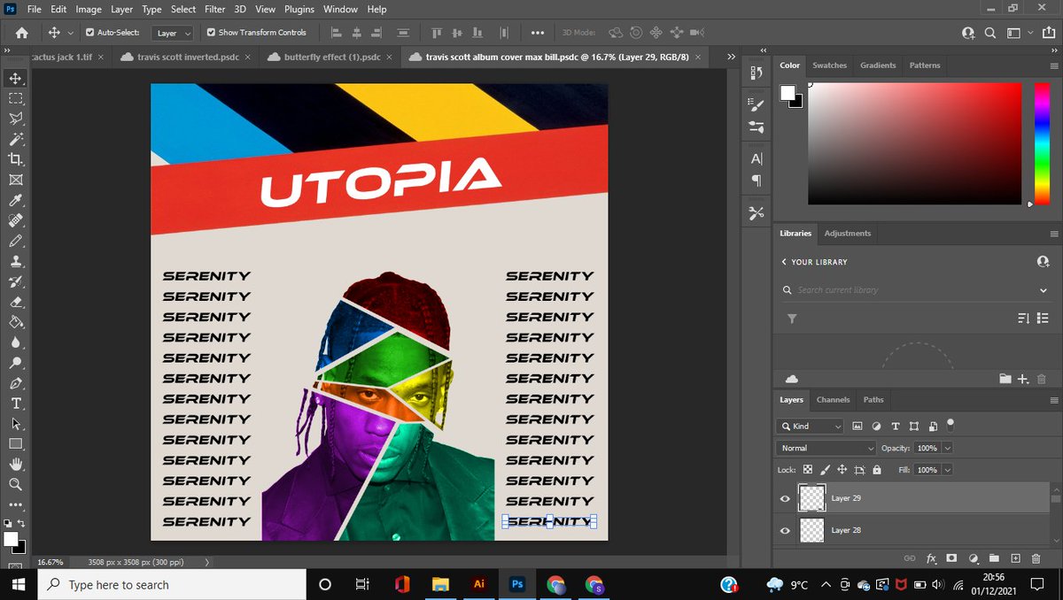Open the Fill slider dropdown arrow
Image resolution: width=1063 pixels, height=600 pixels.
948,469
